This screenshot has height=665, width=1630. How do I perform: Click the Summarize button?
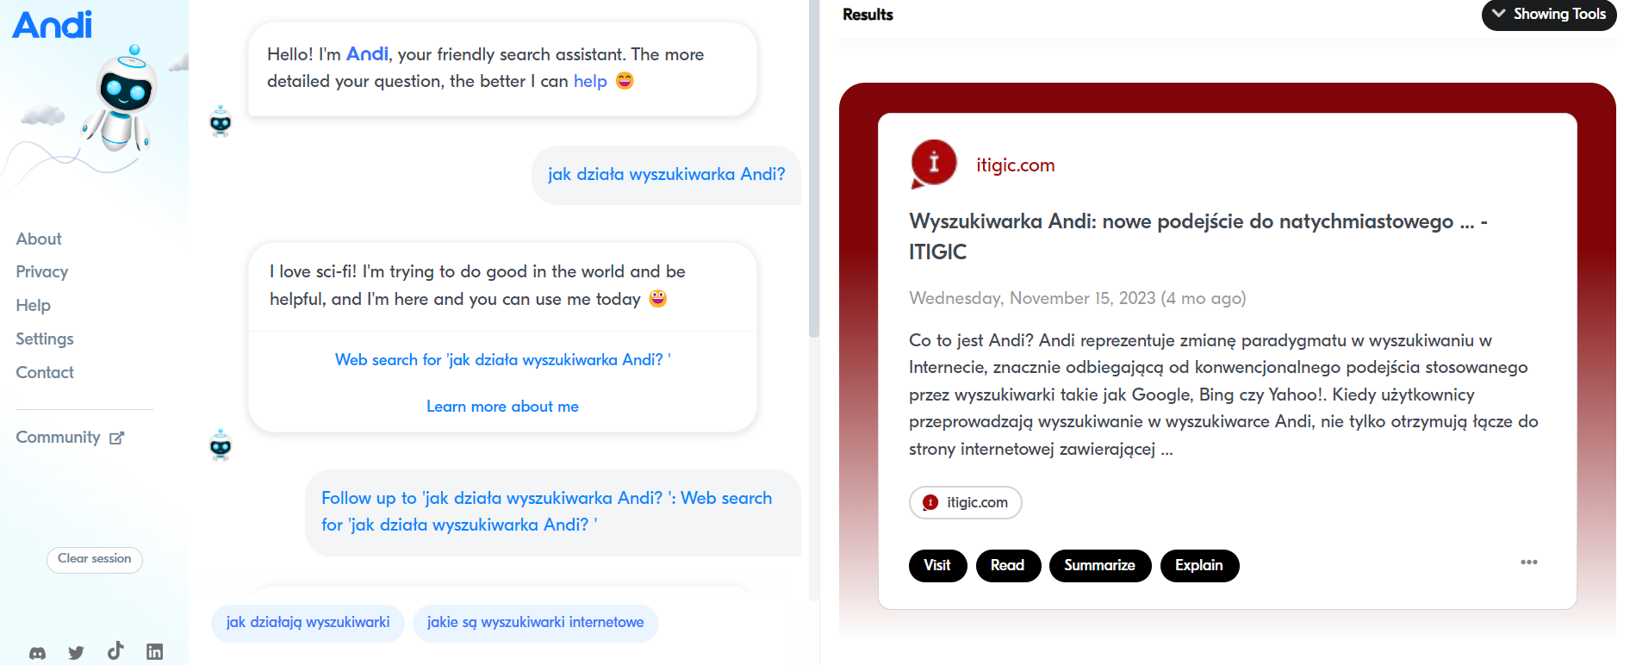tap(1100, 566)
